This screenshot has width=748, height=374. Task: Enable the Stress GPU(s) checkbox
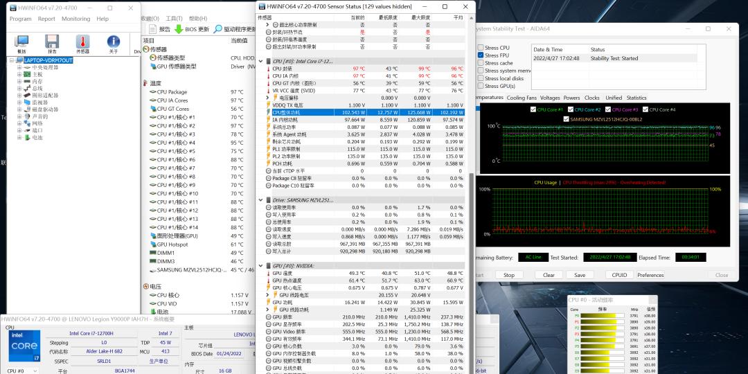tap(481, 86)
